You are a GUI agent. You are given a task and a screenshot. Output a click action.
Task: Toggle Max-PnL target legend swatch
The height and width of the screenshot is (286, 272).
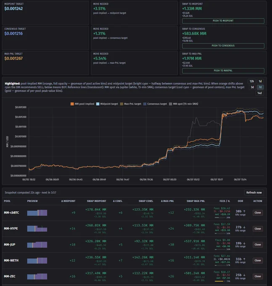[121, 104]
